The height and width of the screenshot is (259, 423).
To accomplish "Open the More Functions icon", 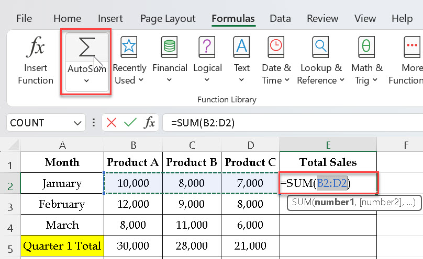I will tap(412, 47).
